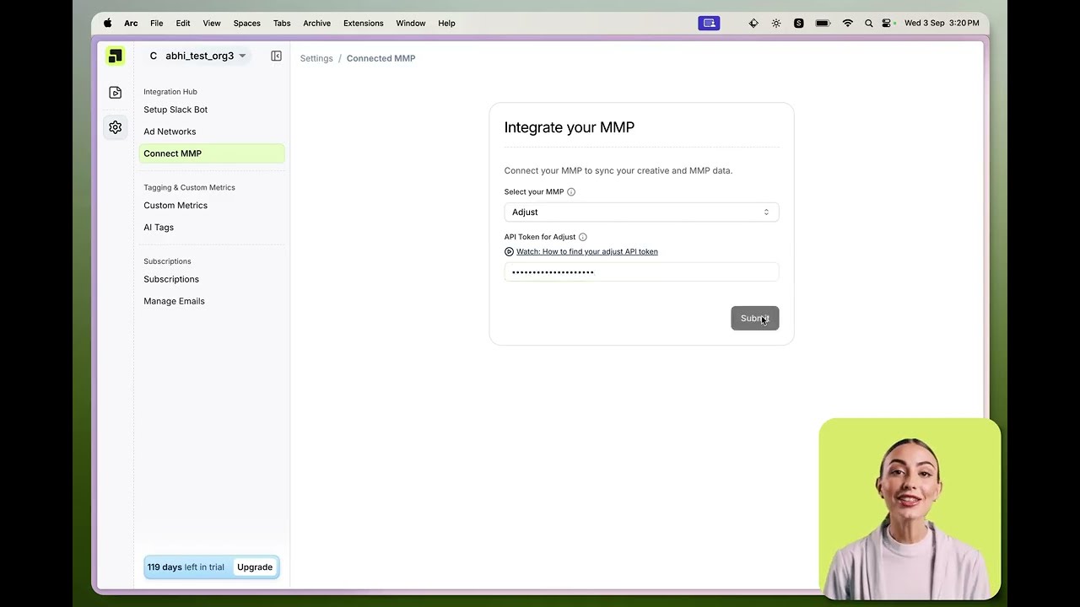Click the Integrate your MMP heading
Screen dimensions: 1080x607
coord(570,127)
